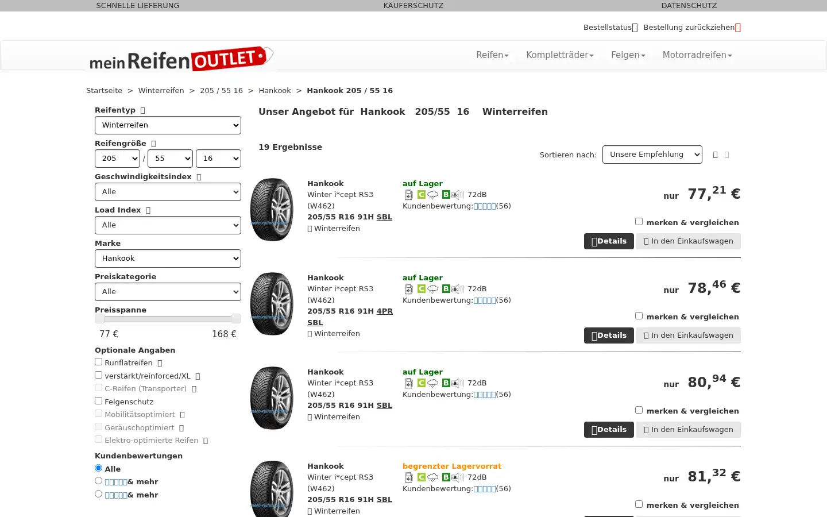
Task: Open info icon beside C-Reifen (Transporter)
Action: (194, 389)
